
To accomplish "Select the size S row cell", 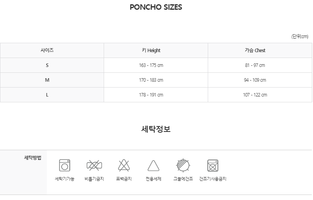I will (47, 65).
